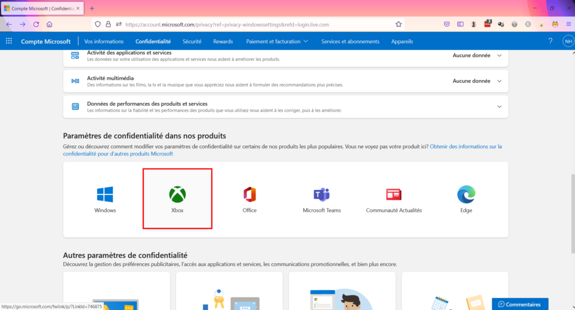The image size is (575, 310).
Task: Expand Données de performances des produits
Action: tap(499, 107)
